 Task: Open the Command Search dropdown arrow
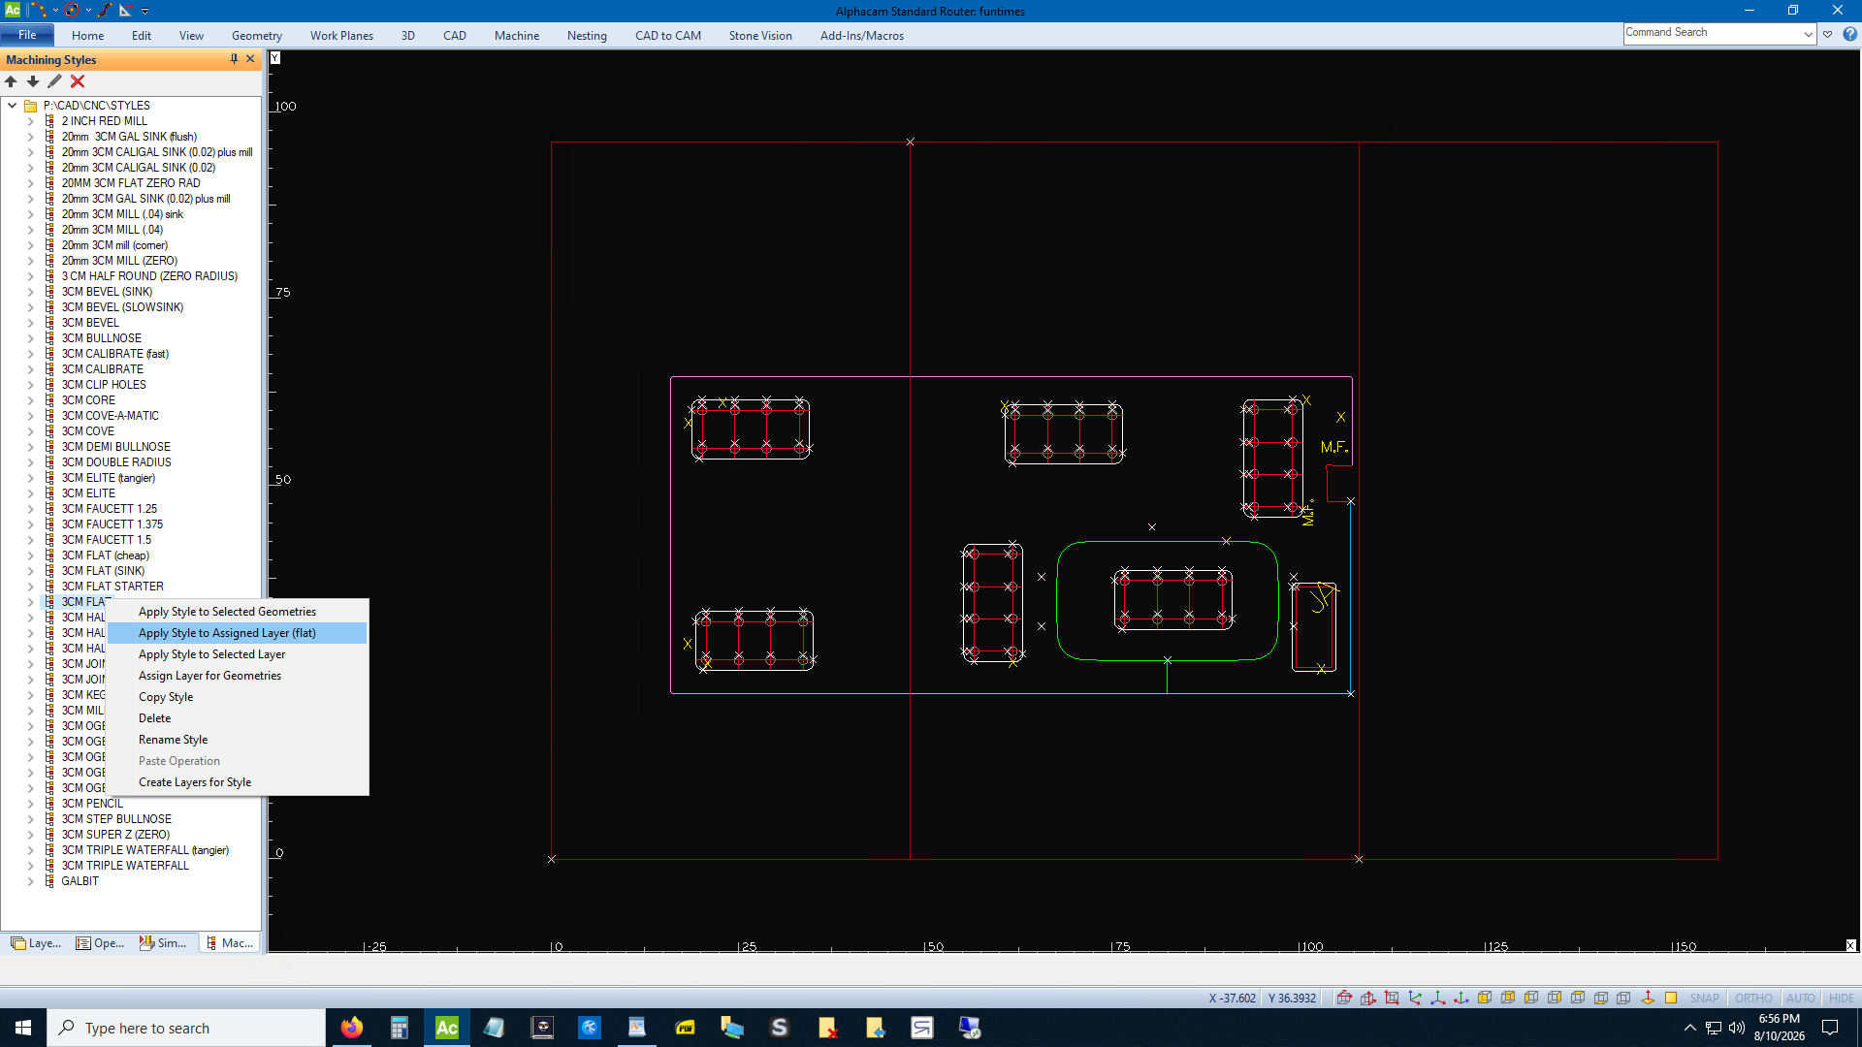[x=1809, y=34]
